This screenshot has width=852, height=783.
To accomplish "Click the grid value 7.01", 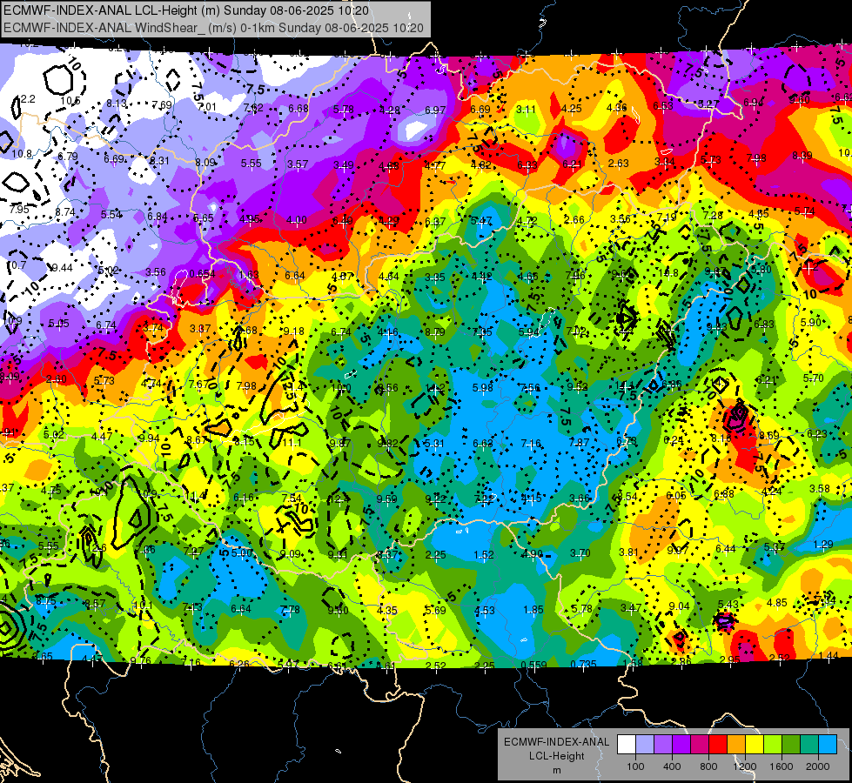I will click(207, 106).
